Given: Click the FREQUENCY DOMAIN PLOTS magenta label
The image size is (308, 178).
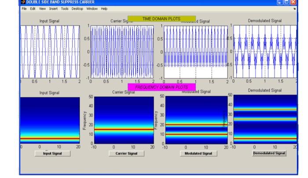Looking at the screenshot, I should pyautogui.click(x=161, y=87).
